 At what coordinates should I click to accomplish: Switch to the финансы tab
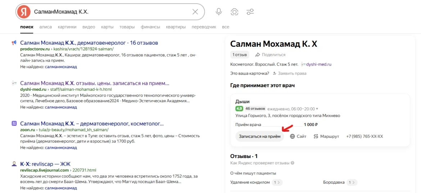pos(150,27)
